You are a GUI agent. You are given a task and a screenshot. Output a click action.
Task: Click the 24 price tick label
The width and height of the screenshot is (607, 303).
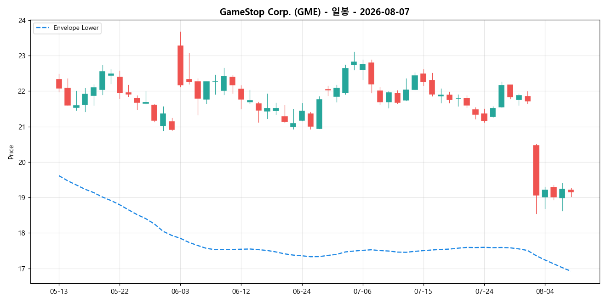point(22,20)
